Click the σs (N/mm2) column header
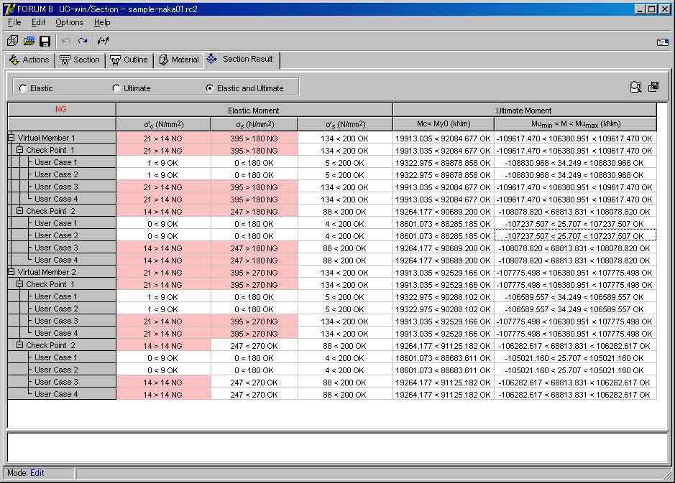 click(x=254, y=124)
